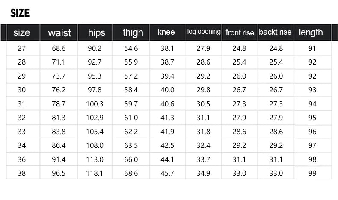This screenshot has width=338, height=200.
Task: Select the "waist" column header
Action: (x=59, y=33)
